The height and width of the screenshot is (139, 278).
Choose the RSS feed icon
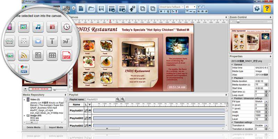tap(24, 55)
